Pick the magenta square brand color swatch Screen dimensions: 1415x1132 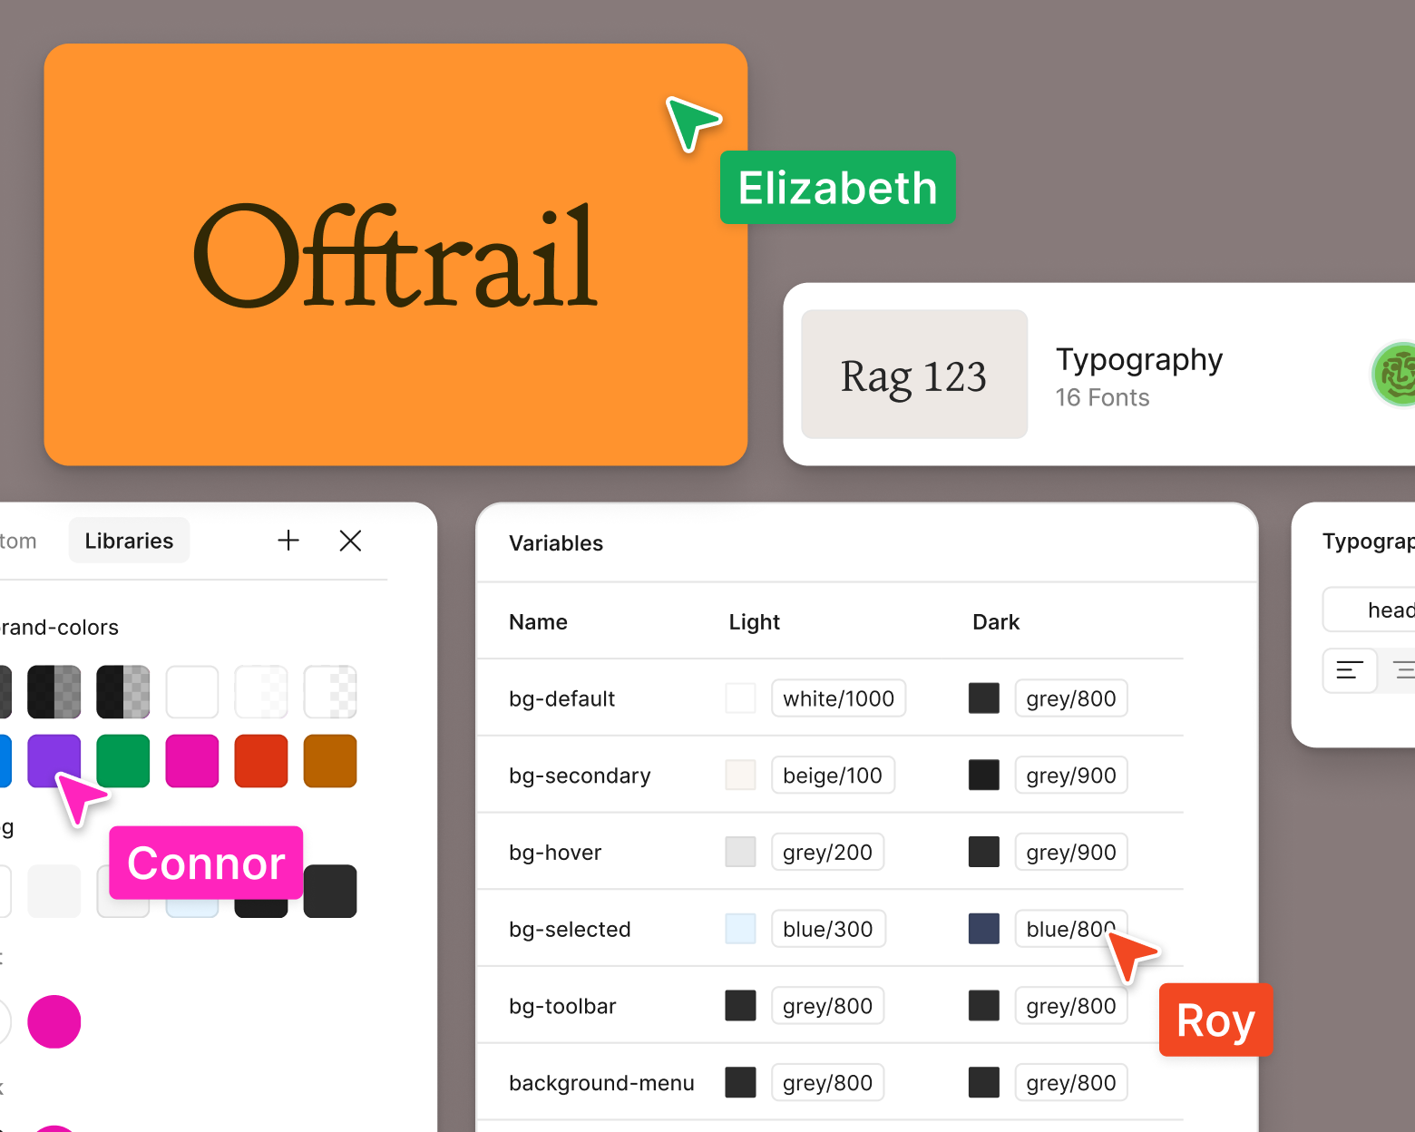pyautogui.click(x=192, y=761)
